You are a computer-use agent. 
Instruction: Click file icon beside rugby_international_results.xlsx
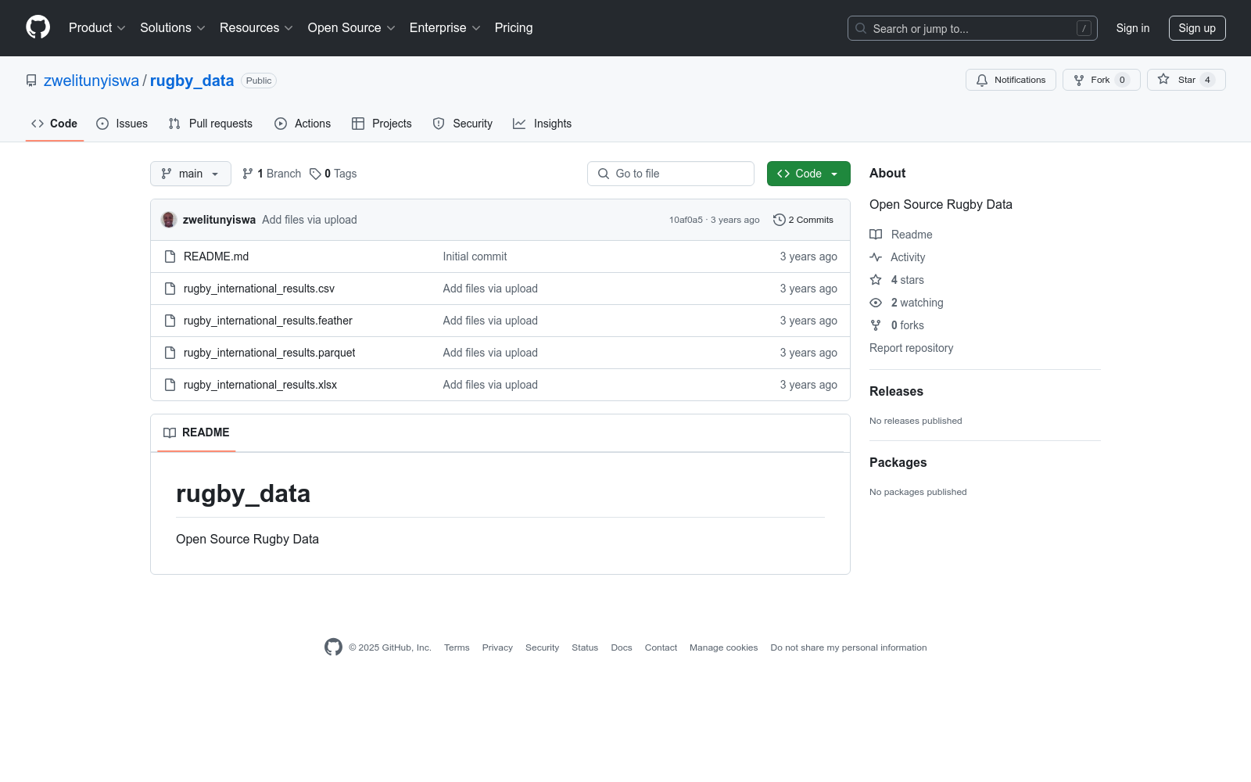pyautogui.click(x=170, y=385)
